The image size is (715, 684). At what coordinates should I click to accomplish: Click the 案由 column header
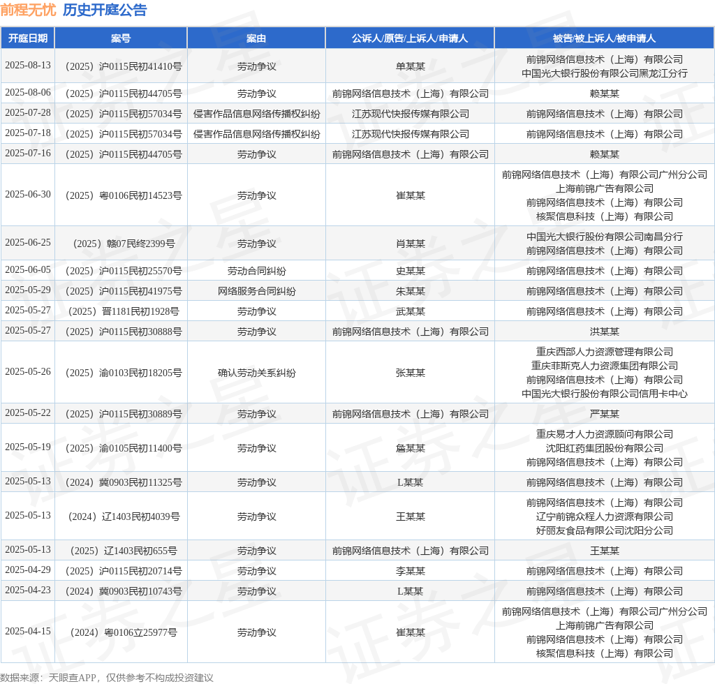tap(256, 38)
